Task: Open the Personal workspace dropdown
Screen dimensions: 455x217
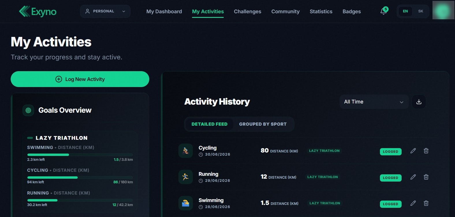Action: pyautogui.click(x=105, y=11)
